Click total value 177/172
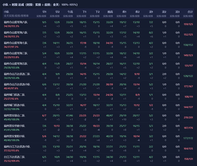The height and width of the screenshot is (166, 197). [188, 138]
